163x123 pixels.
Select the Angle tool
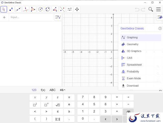tap(55, 9)
